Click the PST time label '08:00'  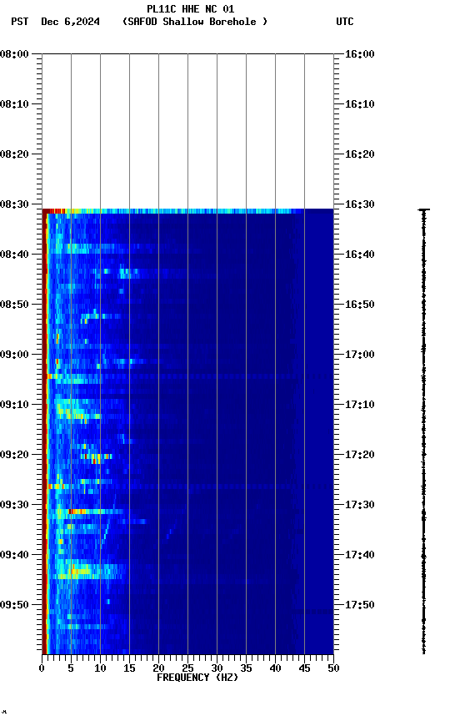pos(14,54)
